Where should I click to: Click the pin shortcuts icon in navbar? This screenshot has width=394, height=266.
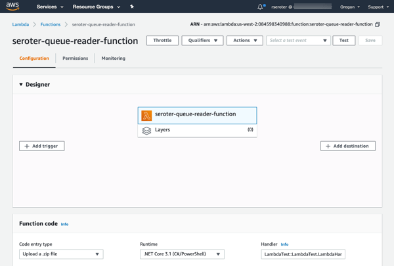[x=132, y=7]
